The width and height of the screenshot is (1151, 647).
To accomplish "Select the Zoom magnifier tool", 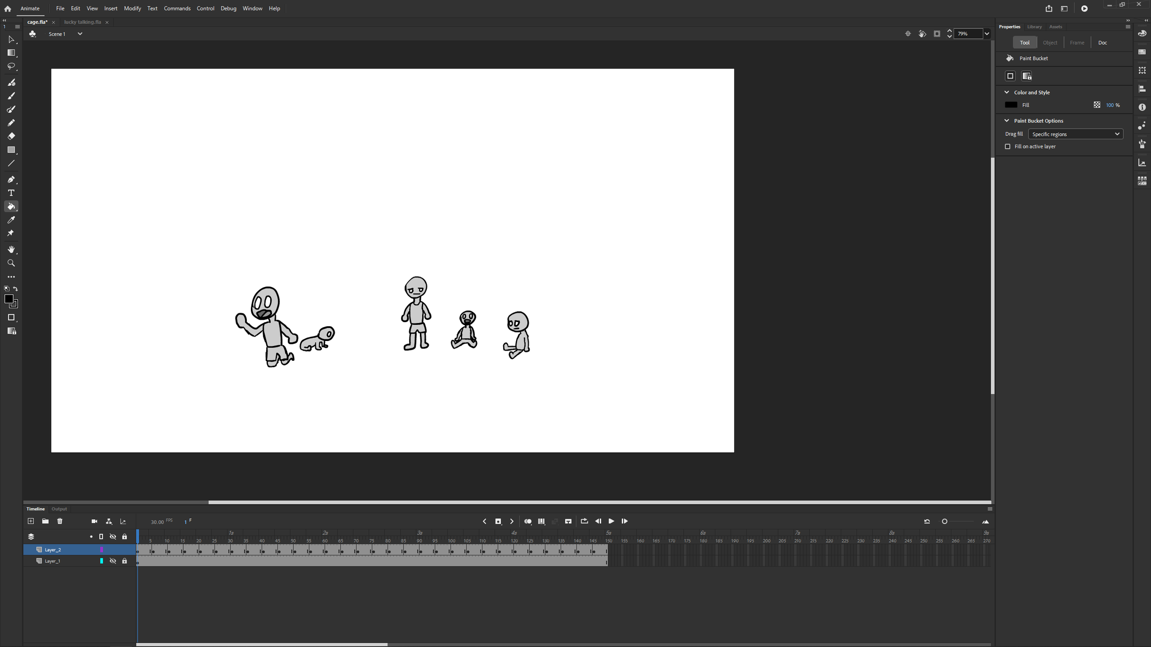I will 11,263.
